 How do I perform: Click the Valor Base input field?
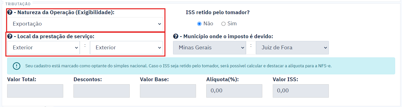[x=168, y=91]
